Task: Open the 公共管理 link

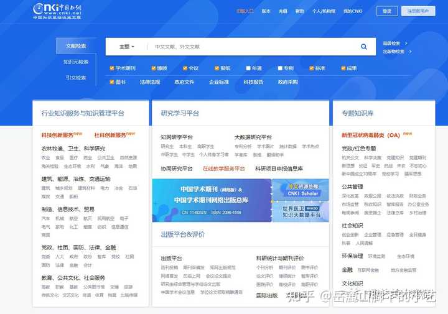Action: click(x=352, y=187)
